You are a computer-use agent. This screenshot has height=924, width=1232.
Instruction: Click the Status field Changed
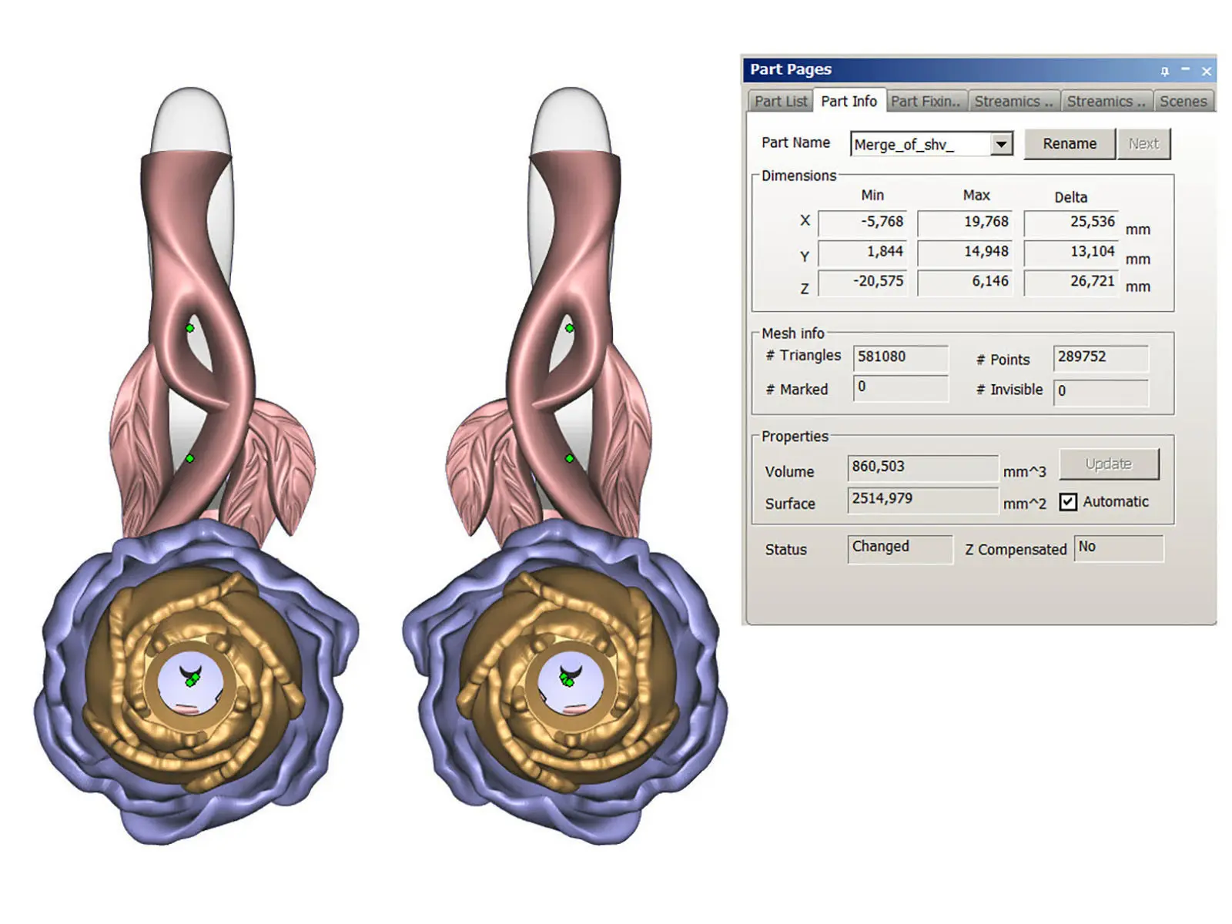pos(900,548)
